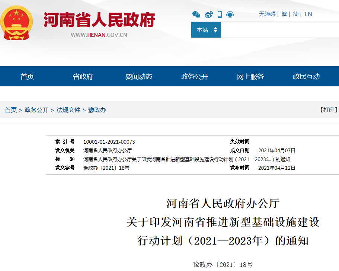Click the 发文字号 label
339x271 pixels.
65,168
